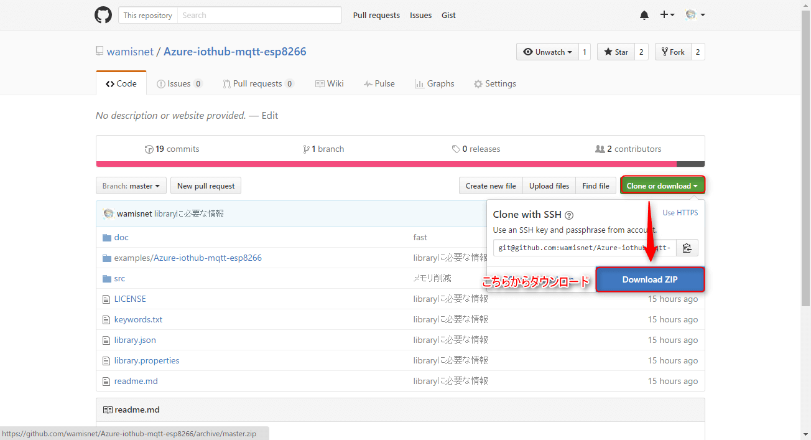The image size is (811, 440).
Task: Expand the Clone or download menu
Action: click(x=662, y=185)
